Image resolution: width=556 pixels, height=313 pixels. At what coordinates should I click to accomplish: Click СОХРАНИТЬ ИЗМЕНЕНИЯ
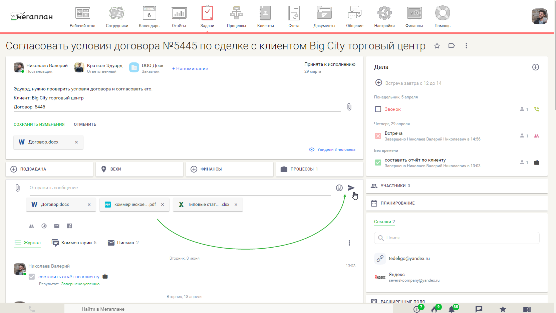(x=39, y=124)
